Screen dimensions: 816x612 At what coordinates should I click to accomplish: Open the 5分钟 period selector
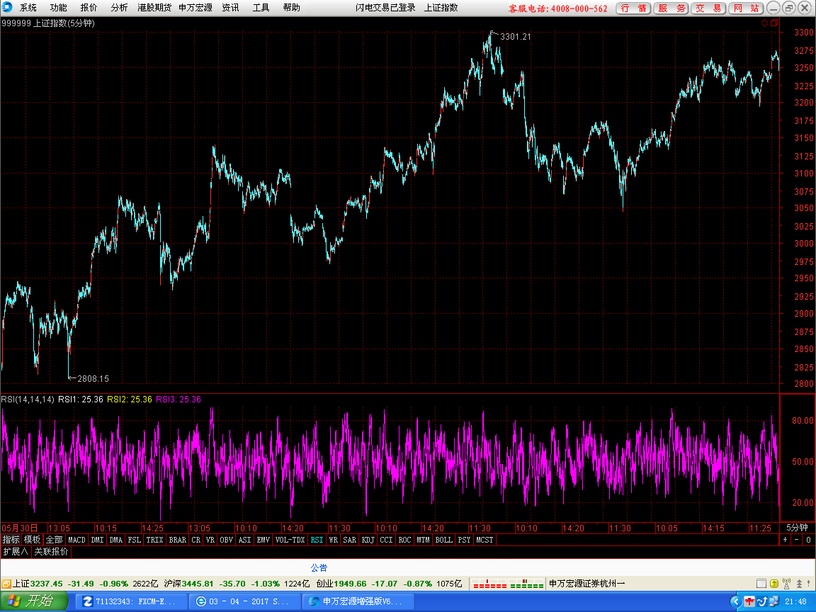pyautogui.click(x=797, y=528)
